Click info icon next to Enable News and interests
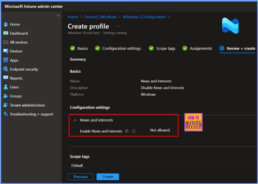 point(134,131)
